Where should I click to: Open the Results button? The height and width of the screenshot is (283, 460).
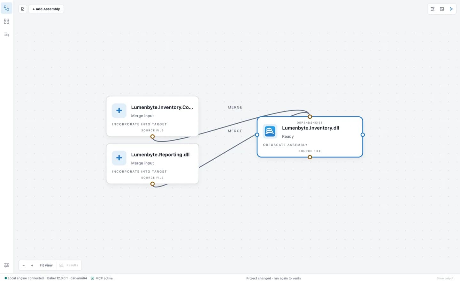pyautogui.click(x=69, y=265)
